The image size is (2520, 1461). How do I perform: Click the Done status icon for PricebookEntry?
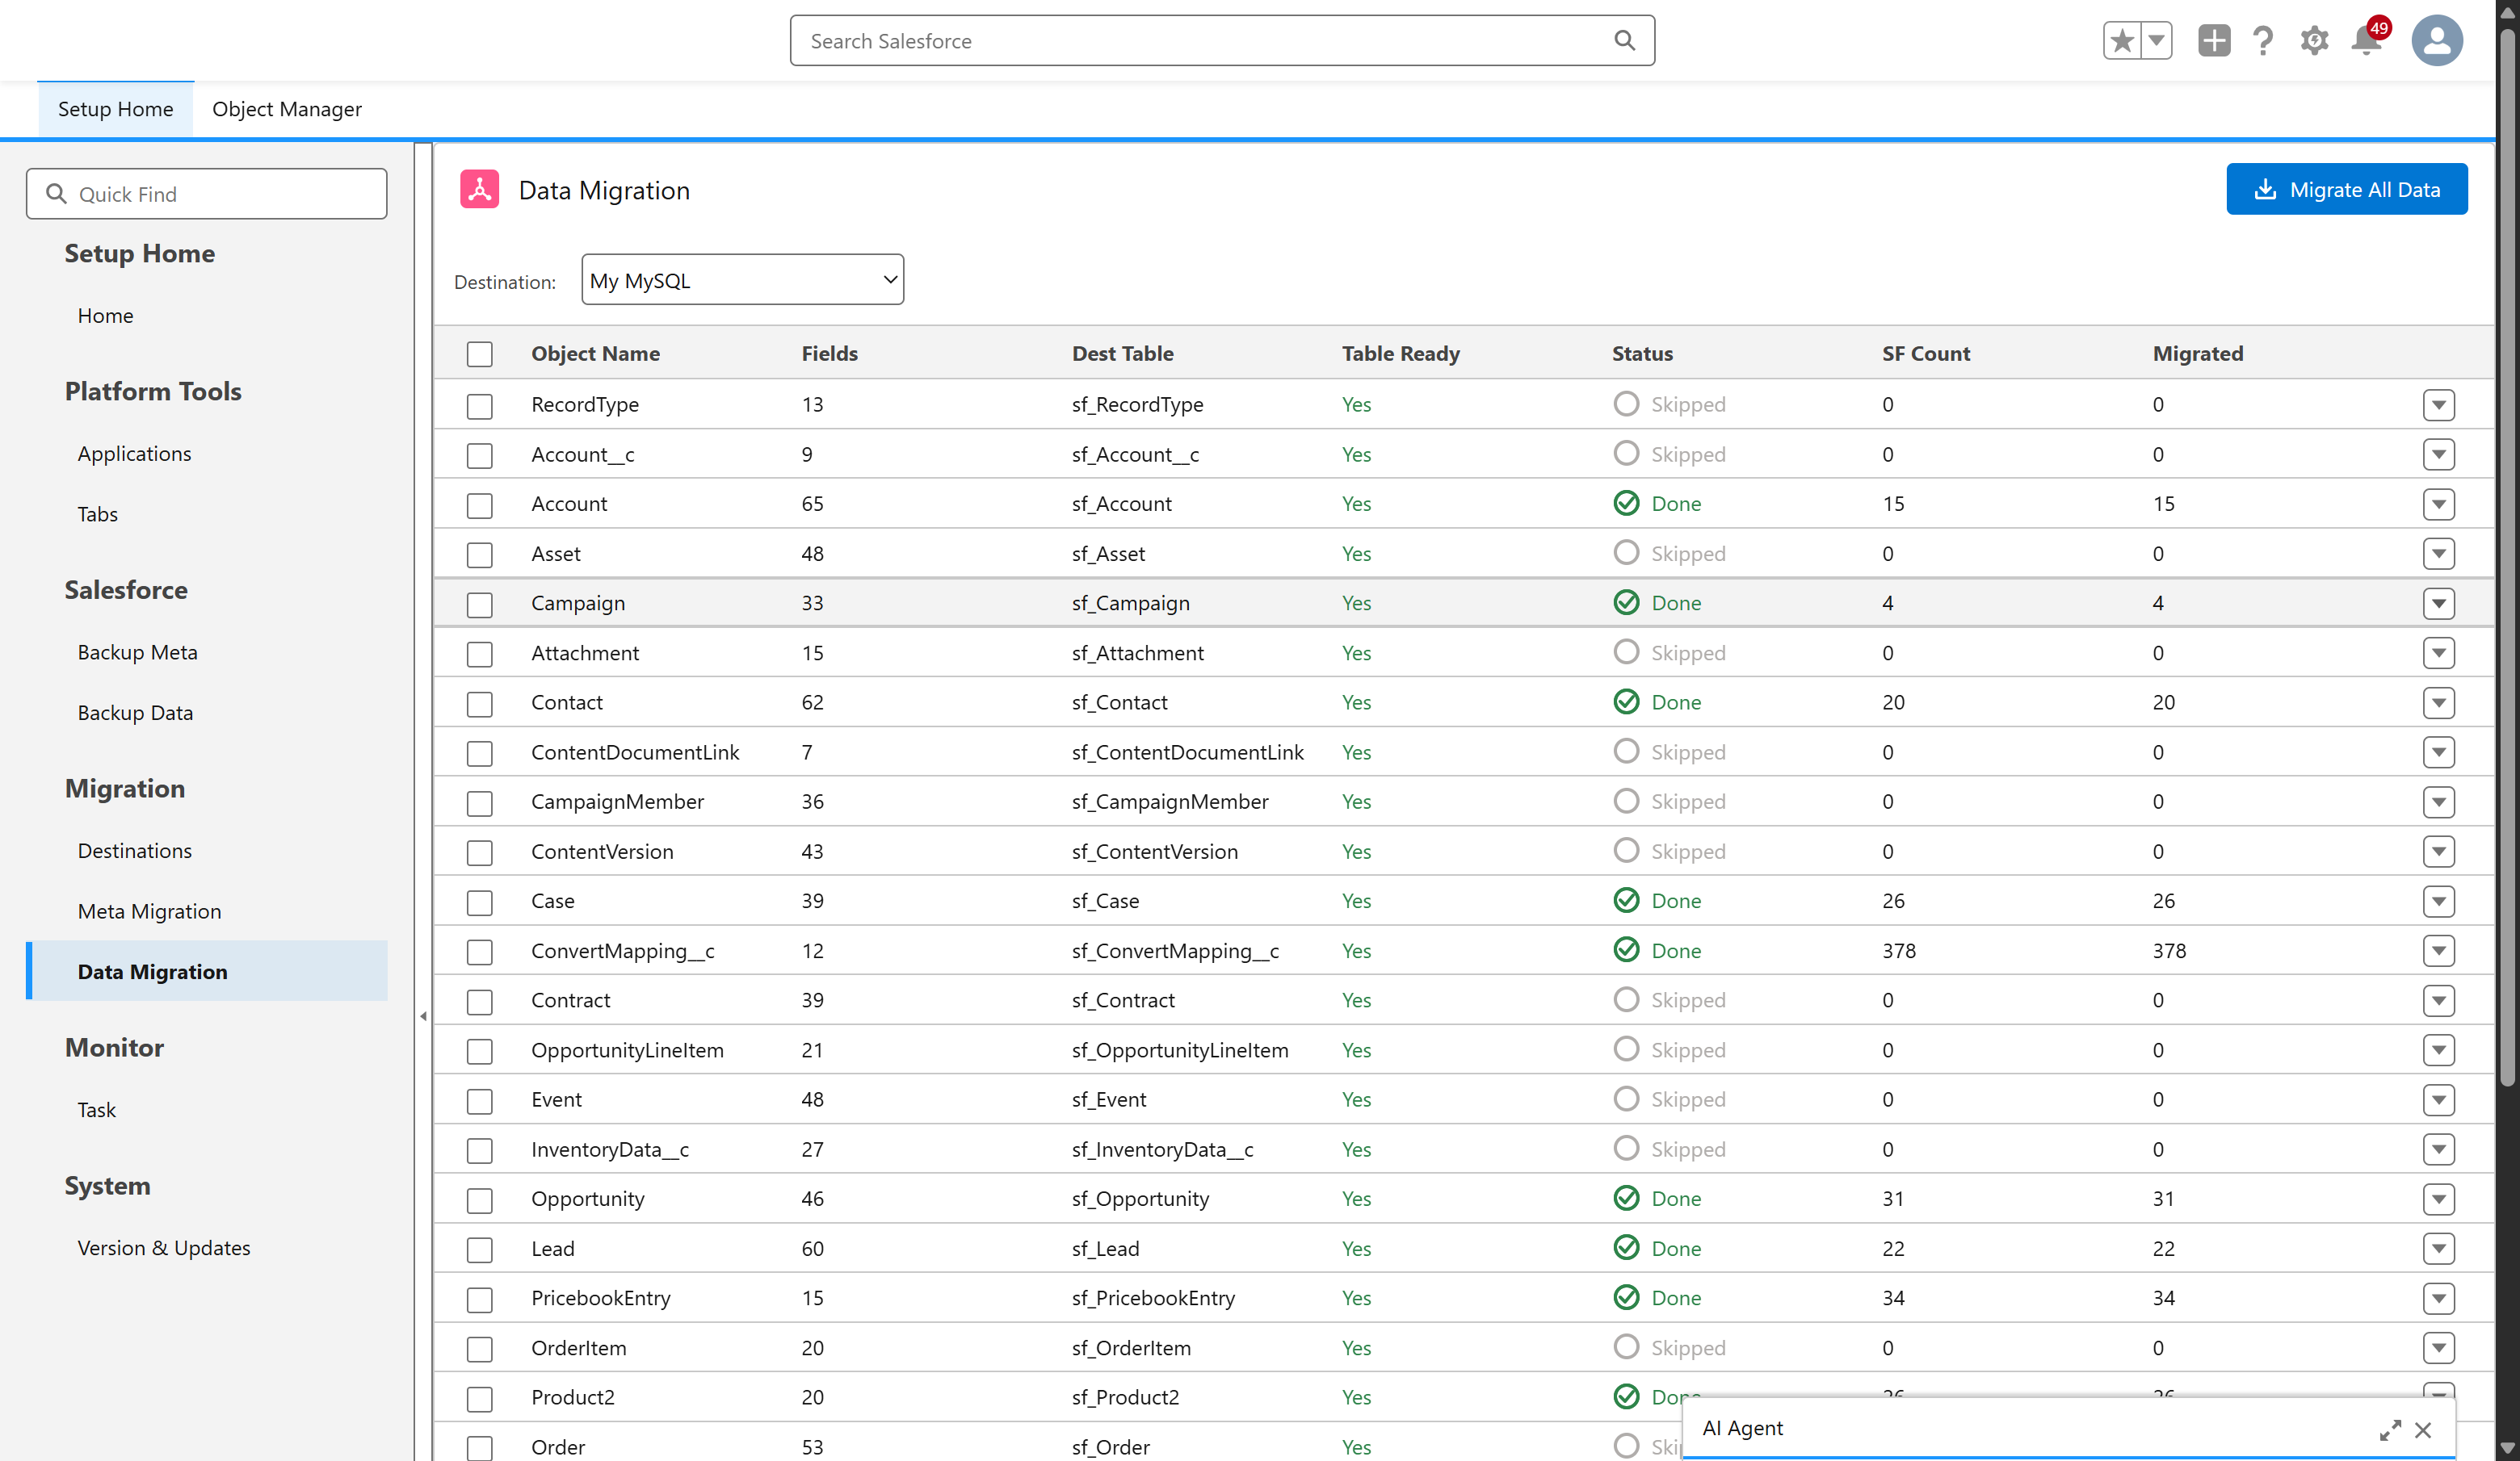click(x=1626, y=1297)
